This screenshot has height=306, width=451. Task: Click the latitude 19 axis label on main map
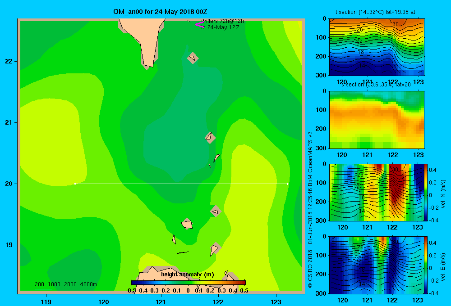[9, 245]
